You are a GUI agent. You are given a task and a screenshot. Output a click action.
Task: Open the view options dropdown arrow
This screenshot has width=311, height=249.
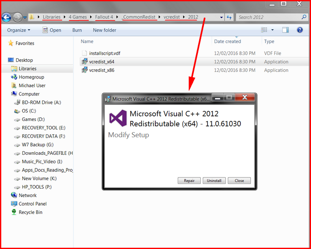point(272,30)
